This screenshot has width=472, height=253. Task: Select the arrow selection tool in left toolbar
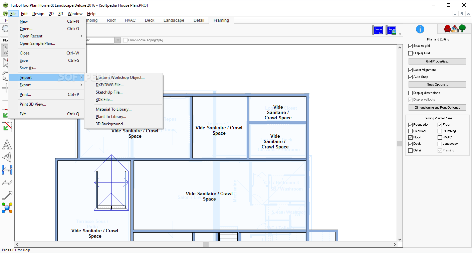pyautogui.click(x=5, y=50)
